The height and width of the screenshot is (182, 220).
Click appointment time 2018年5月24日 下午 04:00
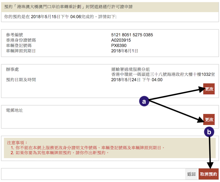coord(137,80)
